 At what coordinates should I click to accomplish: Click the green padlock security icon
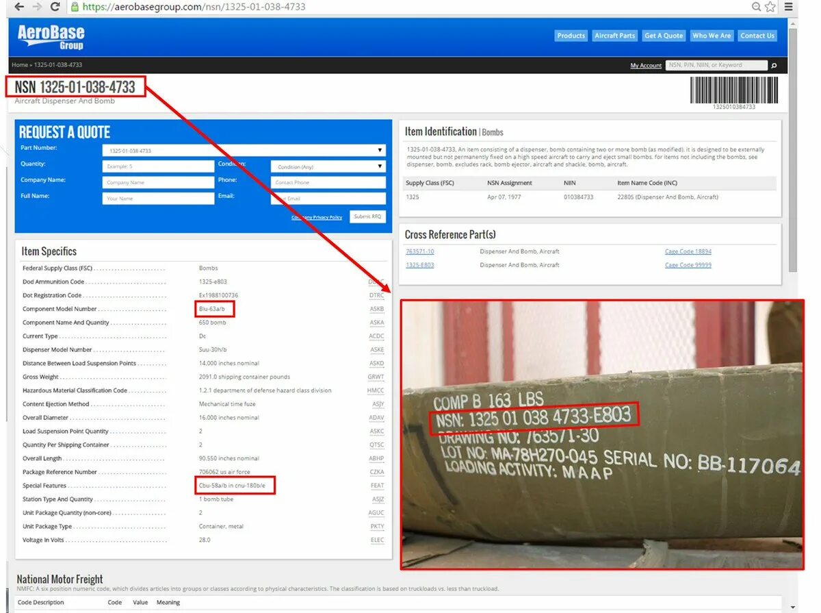(x=75, y=7)
